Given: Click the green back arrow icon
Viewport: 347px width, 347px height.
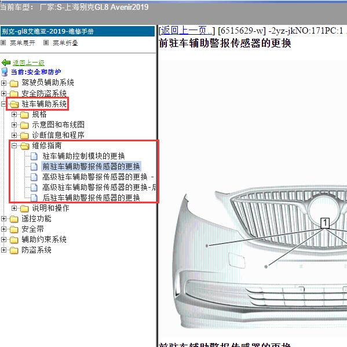Looking at the screenshot, I should pos(6,63).
